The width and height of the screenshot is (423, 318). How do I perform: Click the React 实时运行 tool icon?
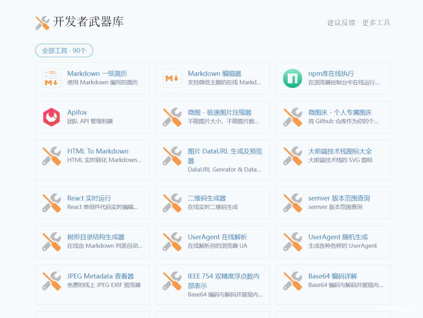click(x=51, y=203)
